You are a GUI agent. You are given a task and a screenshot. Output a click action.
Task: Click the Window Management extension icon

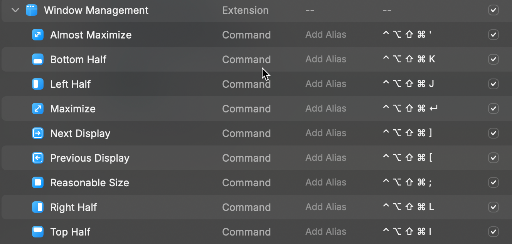pyautogui.click(x=32, y=10)
